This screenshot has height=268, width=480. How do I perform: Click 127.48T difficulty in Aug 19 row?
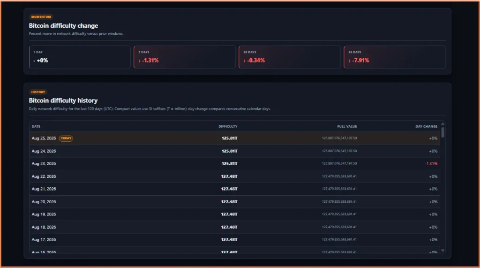click(x=229, y=214)
